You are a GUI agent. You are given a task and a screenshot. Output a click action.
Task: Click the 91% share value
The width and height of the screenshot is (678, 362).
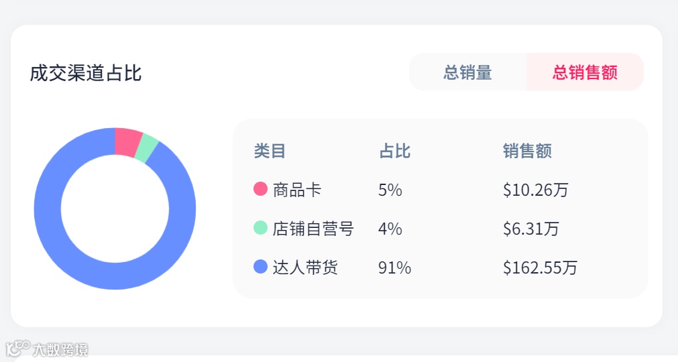click(394, 267)
